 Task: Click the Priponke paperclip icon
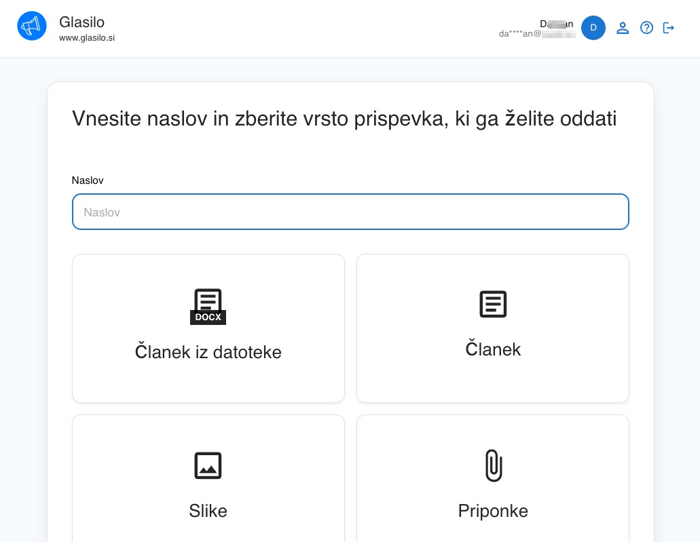494,466
